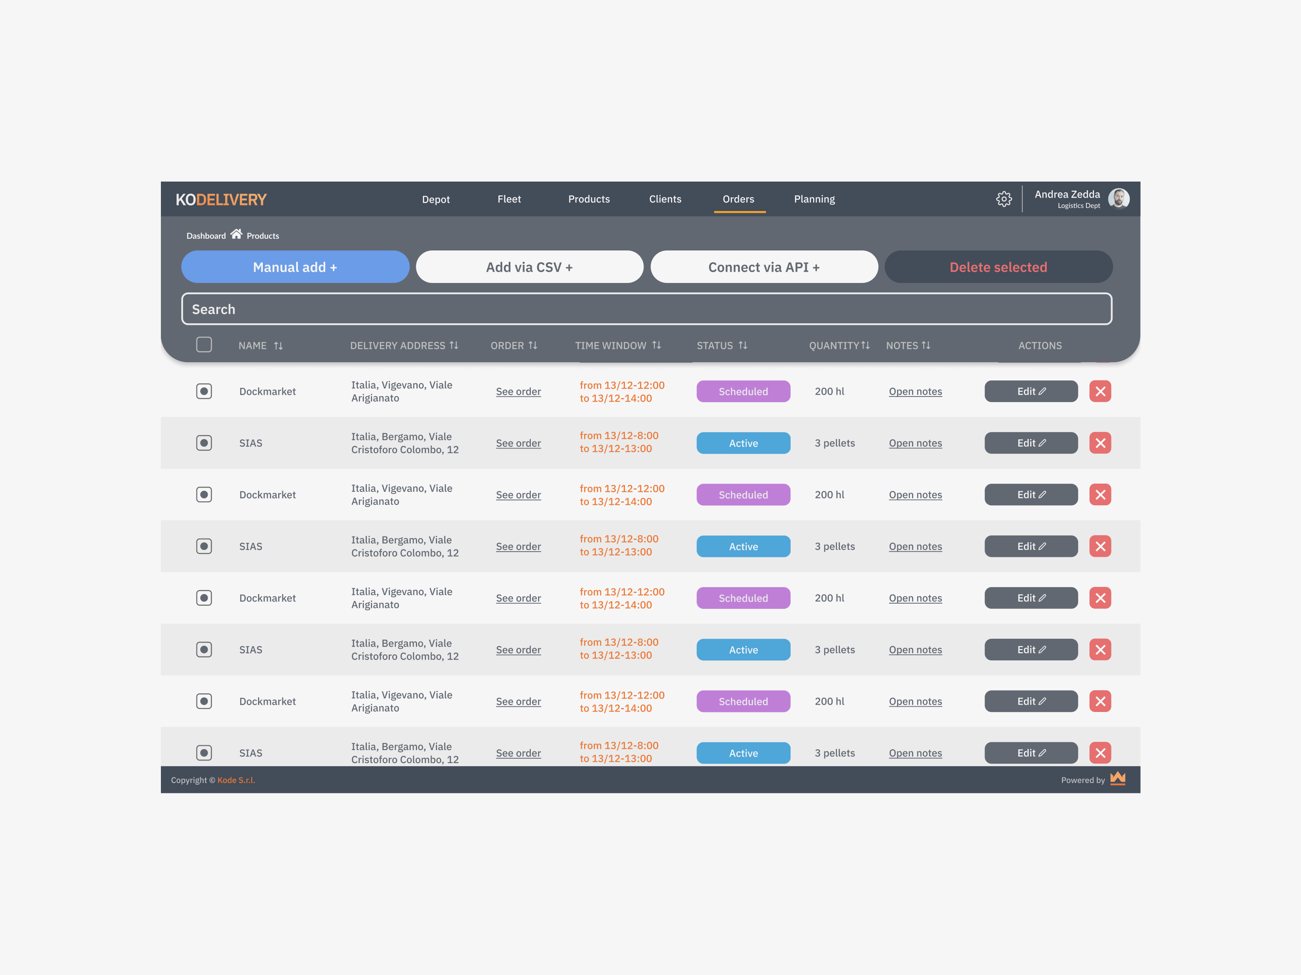This screenshot has height=975, width=1301.
Task: Sort by STATUS column arrows
Action: coord(743,345)
